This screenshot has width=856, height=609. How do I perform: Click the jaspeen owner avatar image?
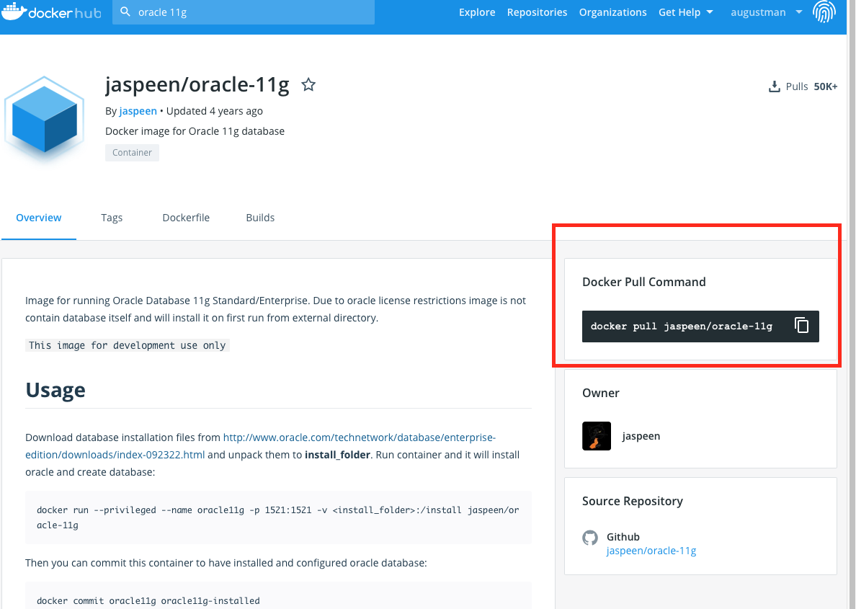coord(596,436)
